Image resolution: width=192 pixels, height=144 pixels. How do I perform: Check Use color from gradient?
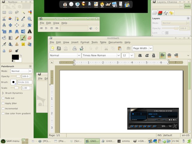pos(3,114)
